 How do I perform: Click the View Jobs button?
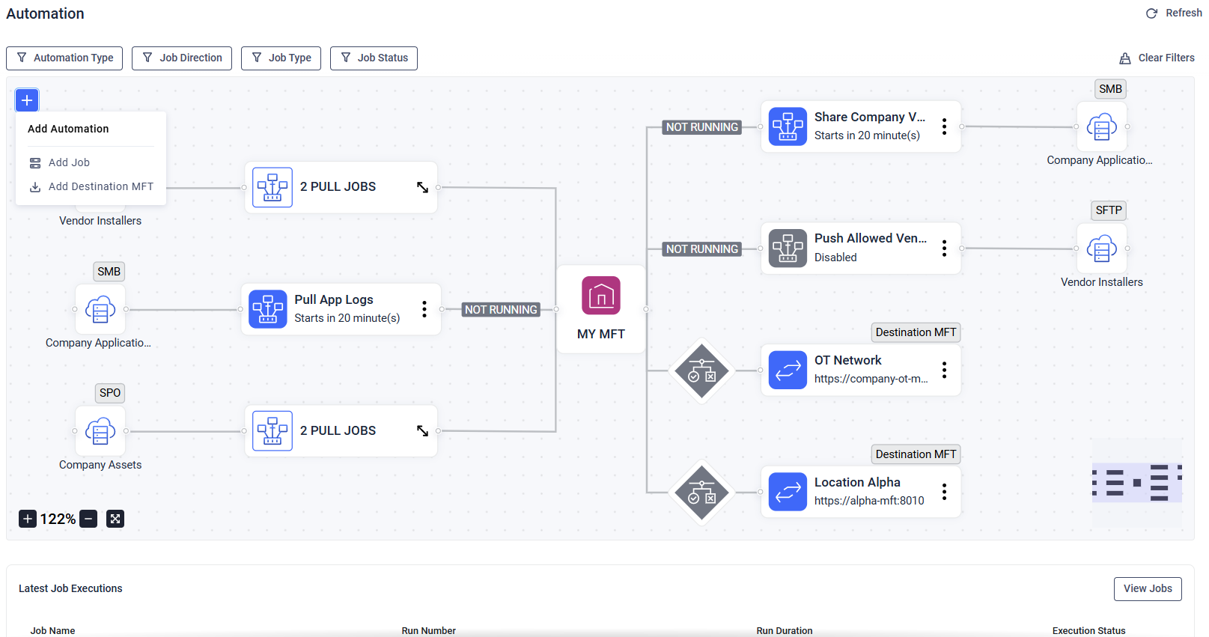(1147, 588)
